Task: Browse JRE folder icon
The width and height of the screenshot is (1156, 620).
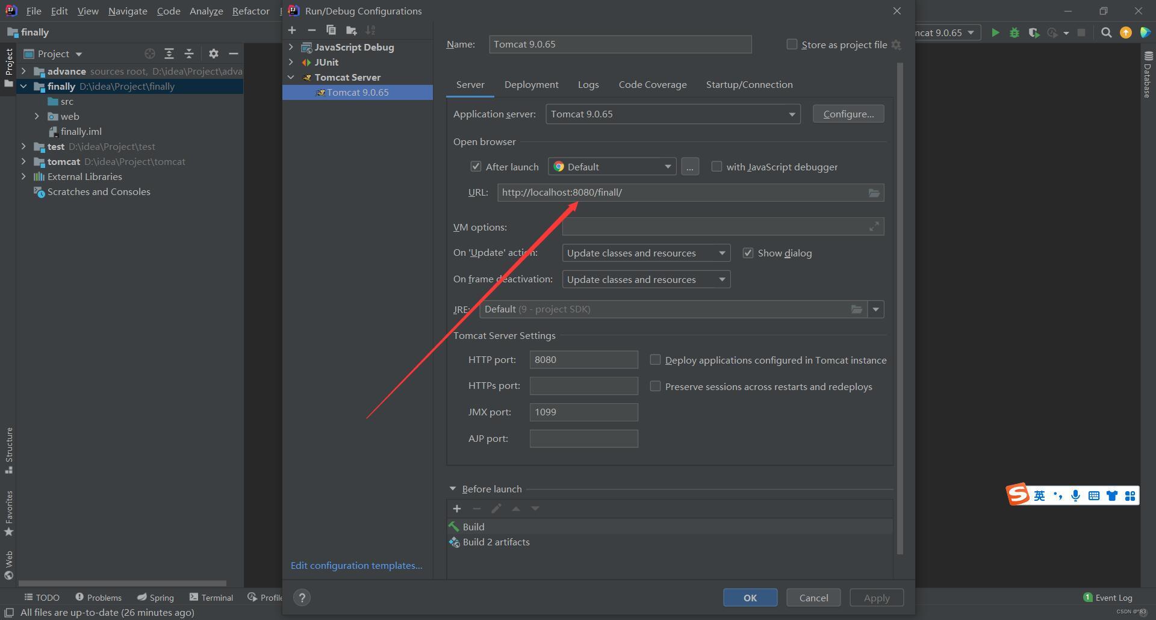Action: [x=856, y=309]
